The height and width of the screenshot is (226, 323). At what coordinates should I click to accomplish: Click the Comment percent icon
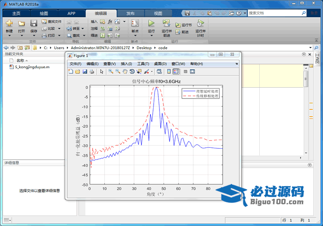click(103, 28)
